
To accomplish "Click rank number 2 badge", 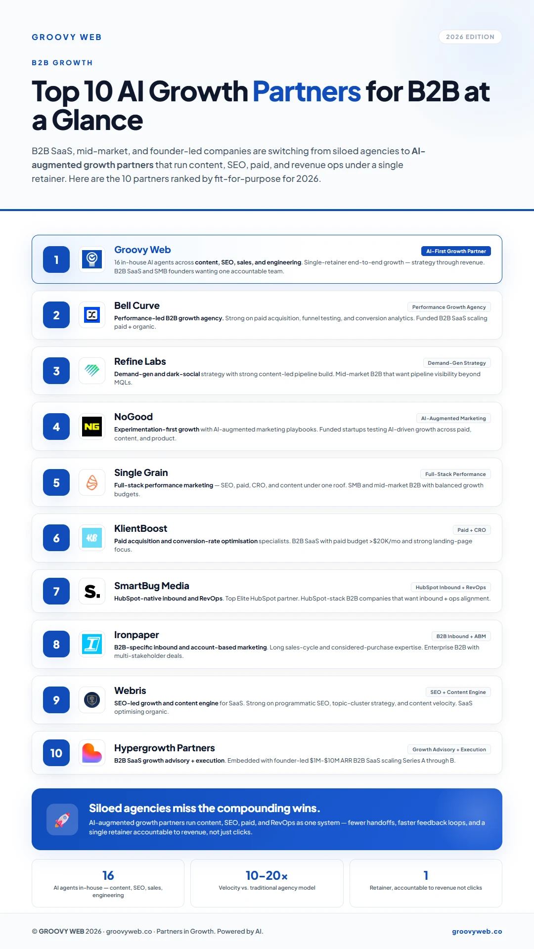I will click(x=56, y=315).
